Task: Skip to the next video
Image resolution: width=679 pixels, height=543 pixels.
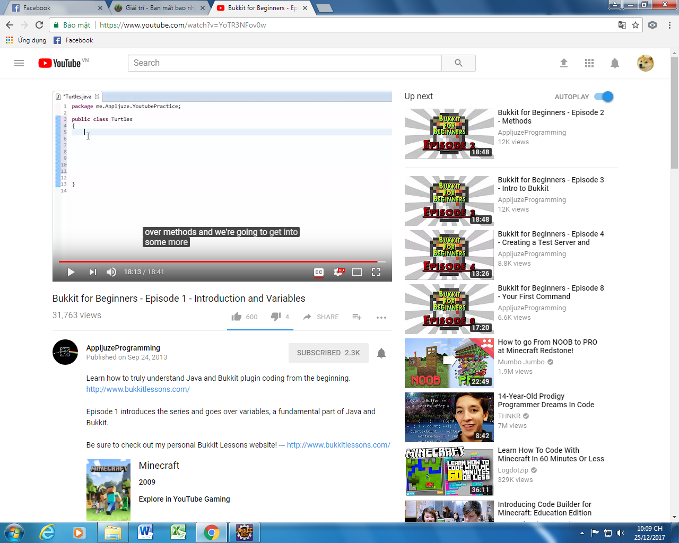Action: [x=92, y=272]
